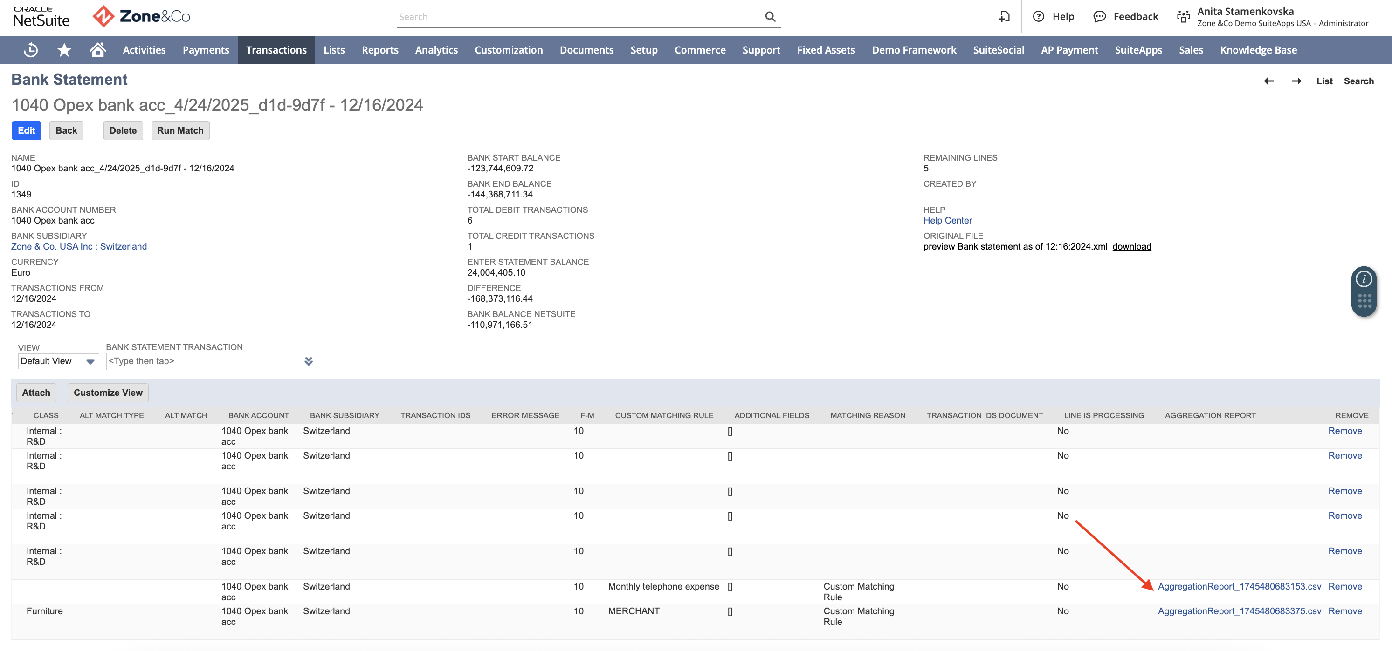Click the Run Match button
Image resolution: width=1392 pixels, height=651 pixels.
(180, 131)
